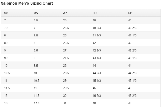Click the US column header
This screenshot has width=161, height=107.
6,13
